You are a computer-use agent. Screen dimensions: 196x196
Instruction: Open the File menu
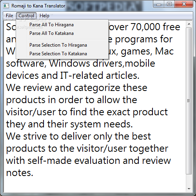pyautogui.click(x=9, y=16)
